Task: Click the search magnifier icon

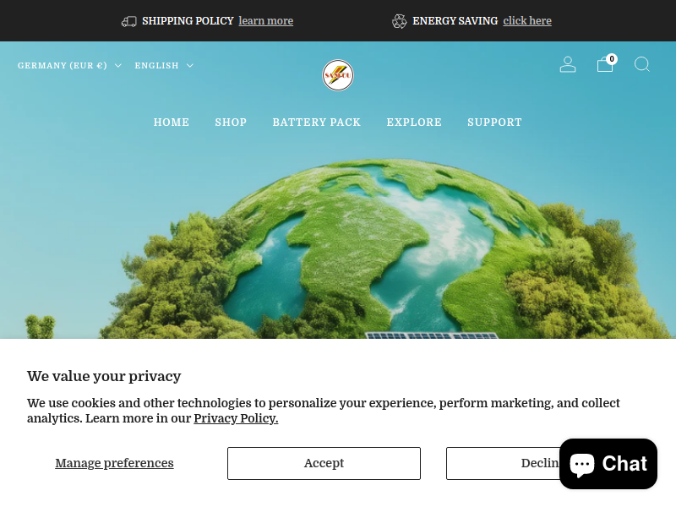Action: pos(642,64)
